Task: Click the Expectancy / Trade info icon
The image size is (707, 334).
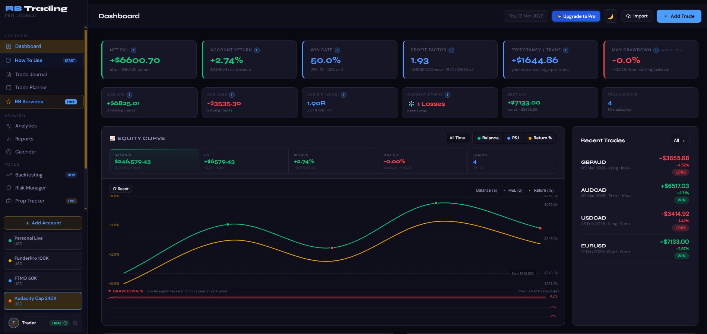Action: click(565, 50)
